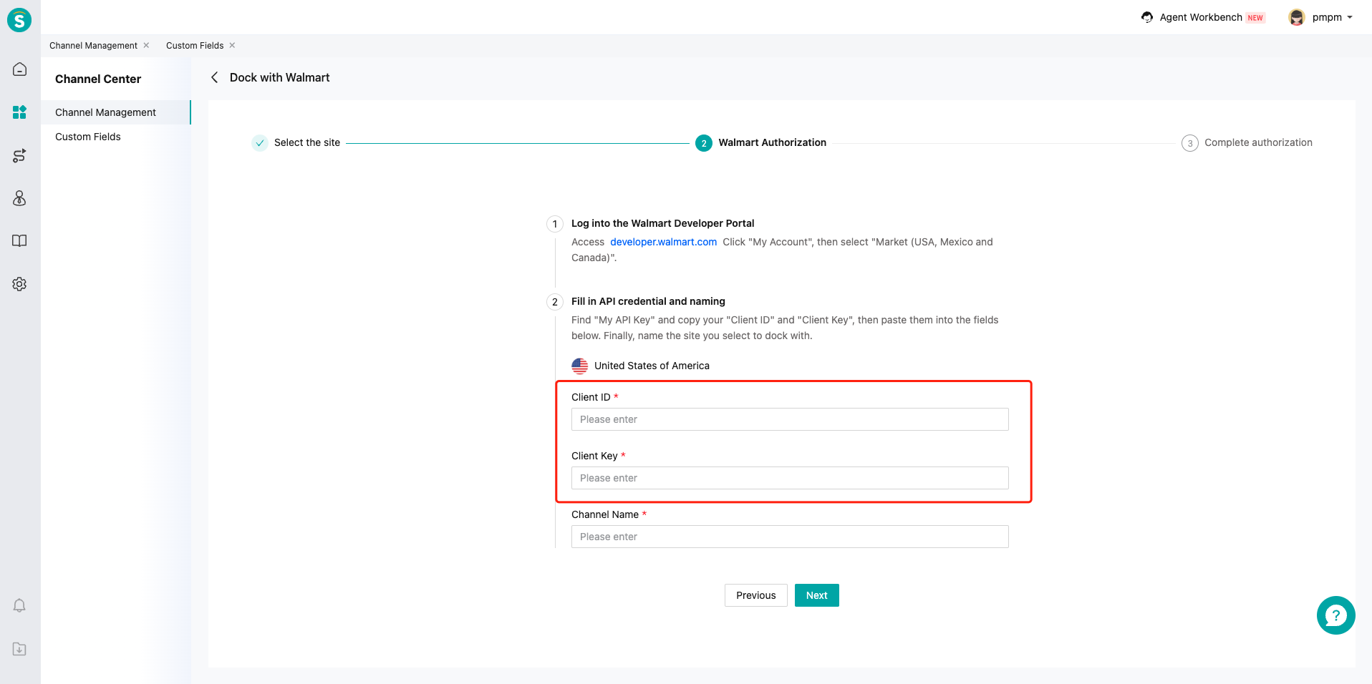The height and width of the screenshot is (684, 1372).
Task: Open the notifications bell icon
Action: pyautogui.click(x=20, y=605)
